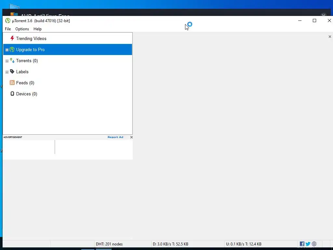This screenshot has height=250, width=333.
Task: Click the red lightning Trending Videos icon
Action: [x=12, y=38]
